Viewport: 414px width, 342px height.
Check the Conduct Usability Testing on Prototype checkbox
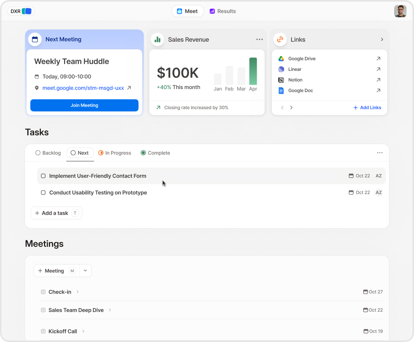click(x=43, y=192)
